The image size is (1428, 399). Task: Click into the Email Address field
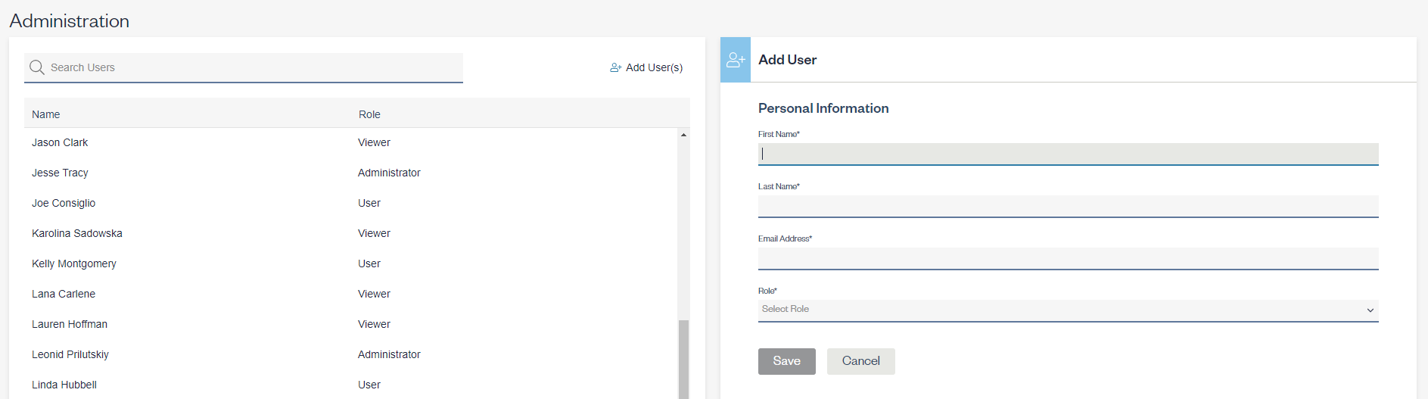pyautogui.click(x=1067, y=258)
